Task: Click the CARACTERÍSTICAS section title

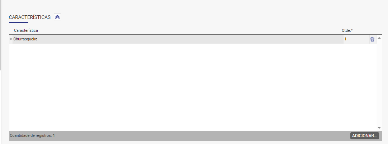Action: click(x=30, y=17)
